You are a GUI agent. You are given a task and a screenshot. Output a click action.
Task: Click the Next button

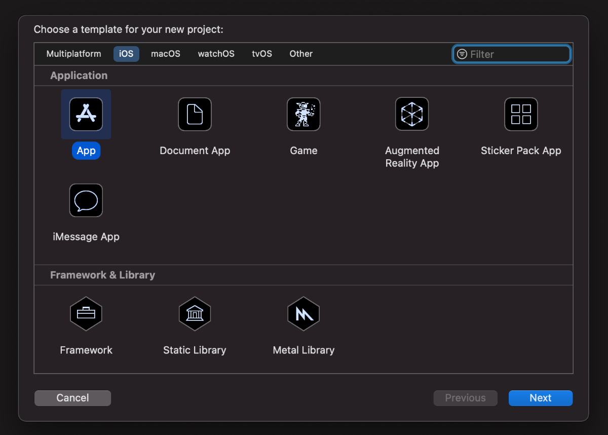point(541,398)
